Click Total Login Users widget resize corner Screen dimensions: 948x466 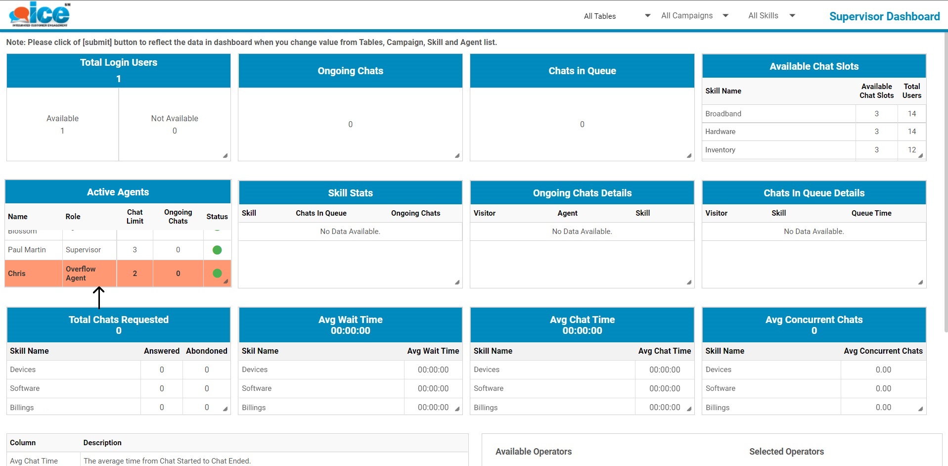click(x=225, y=156)
